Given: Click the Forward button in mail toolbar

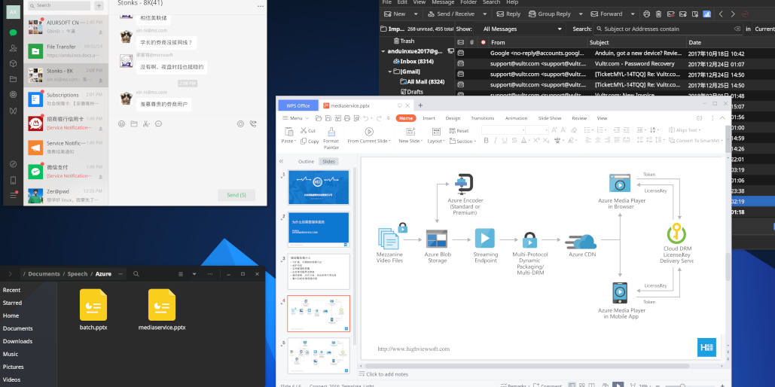Looking at the screenshot, I should (x=606, y=14).
